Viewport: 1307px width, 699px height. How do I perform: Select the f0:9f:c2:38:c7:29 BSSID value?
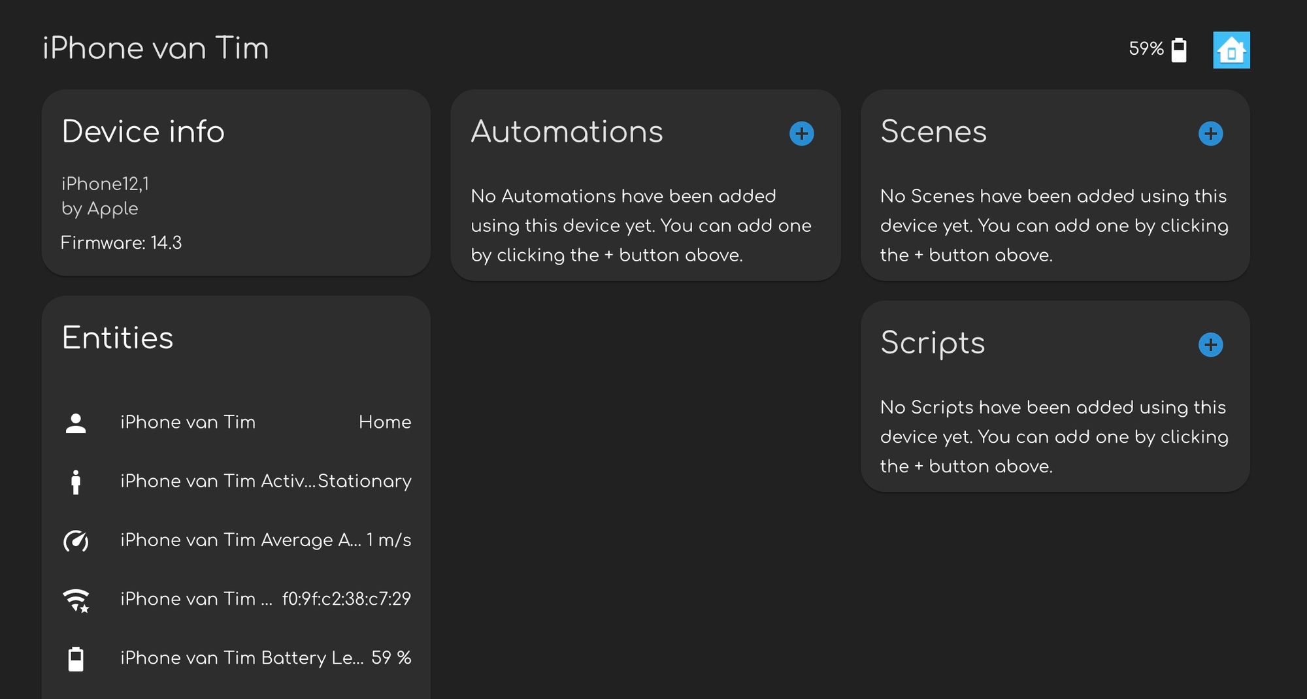pos(346,599)
